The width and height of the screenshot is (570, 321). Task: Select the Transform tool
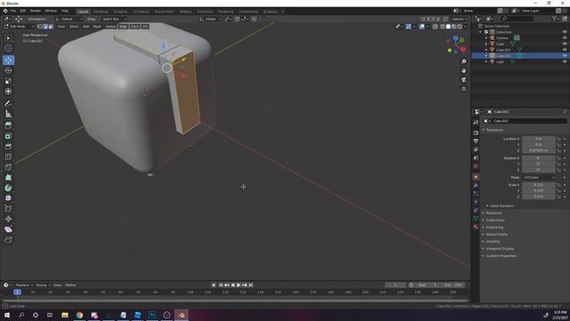coord(8,91)
